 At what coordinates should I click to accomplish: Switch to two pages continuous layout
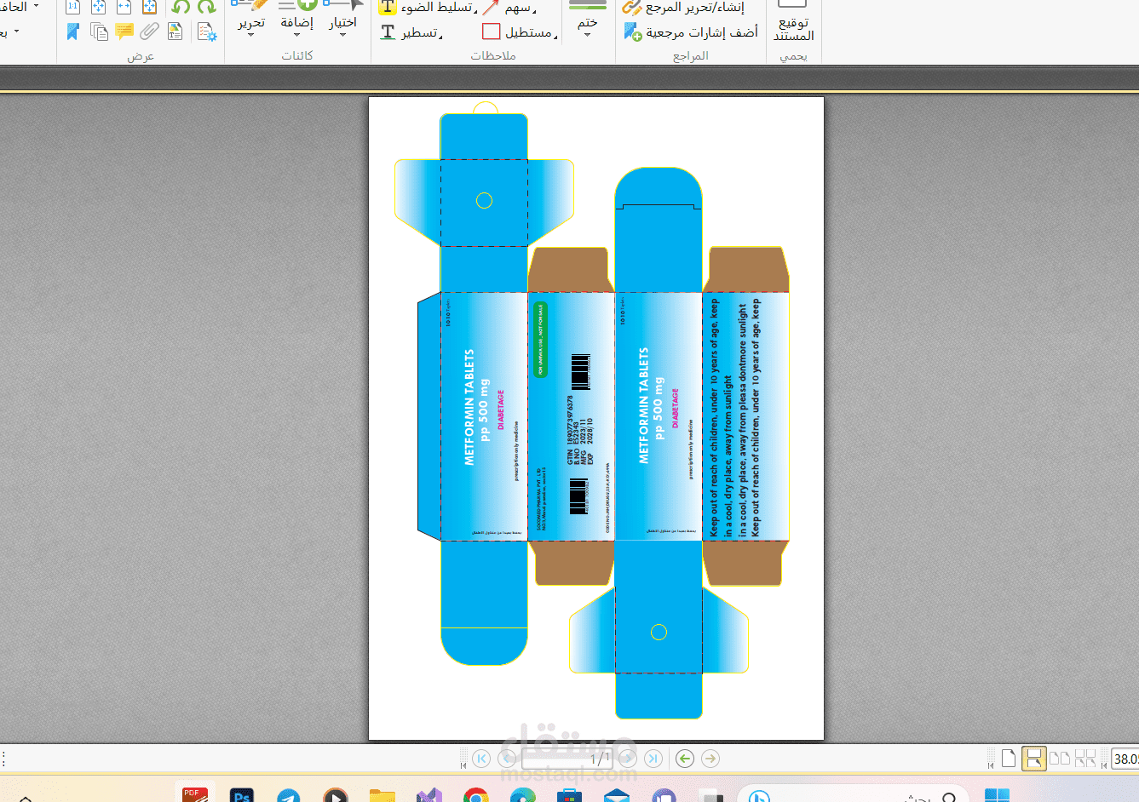[1085, 759]
